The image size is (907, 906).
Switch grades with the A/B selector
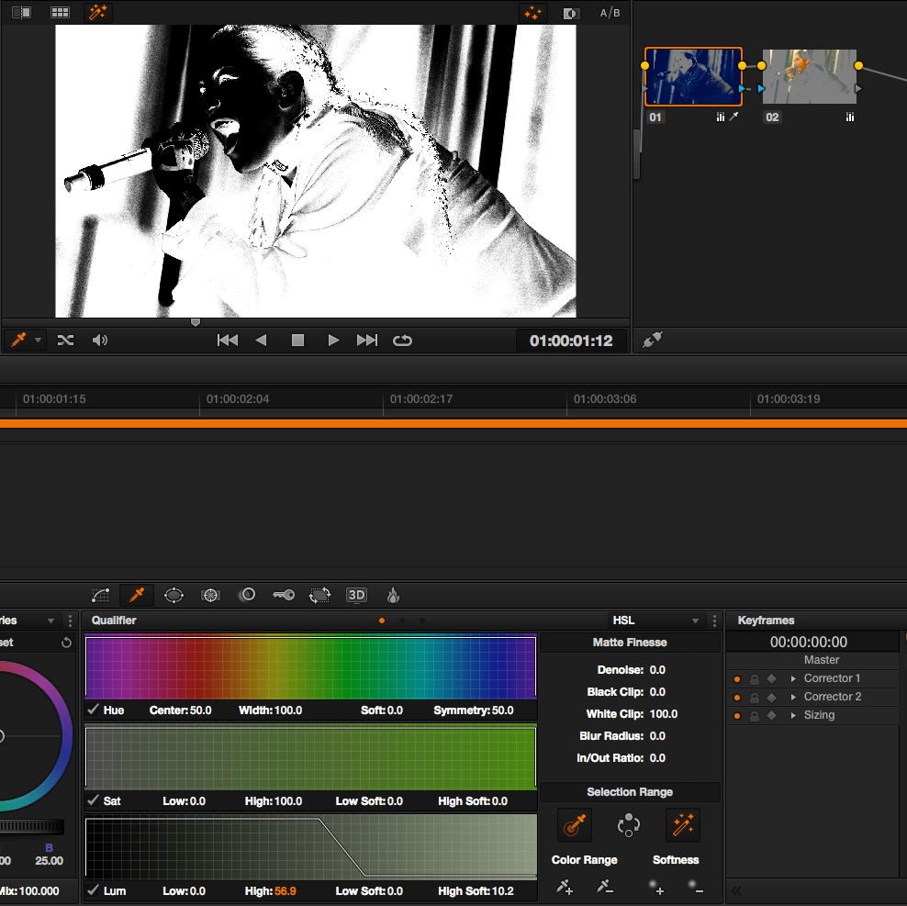[610, 12]
